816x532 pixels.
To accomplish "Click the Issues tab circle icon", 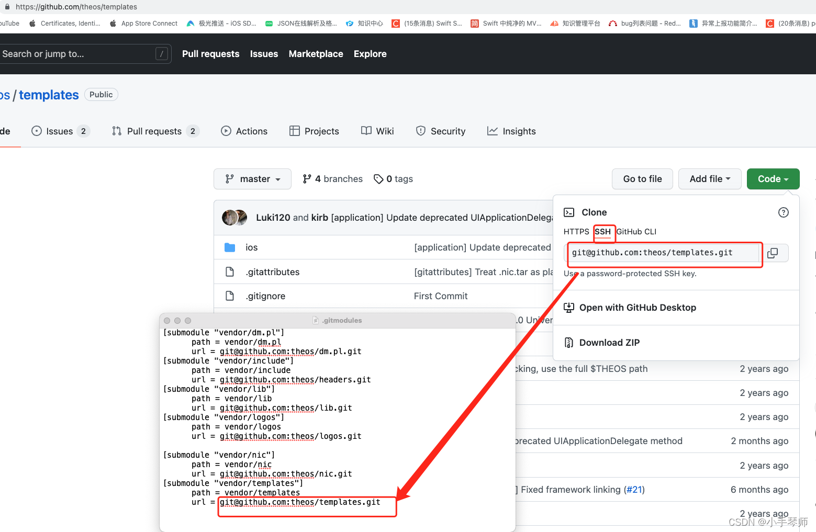I will [x=37, y=131].
